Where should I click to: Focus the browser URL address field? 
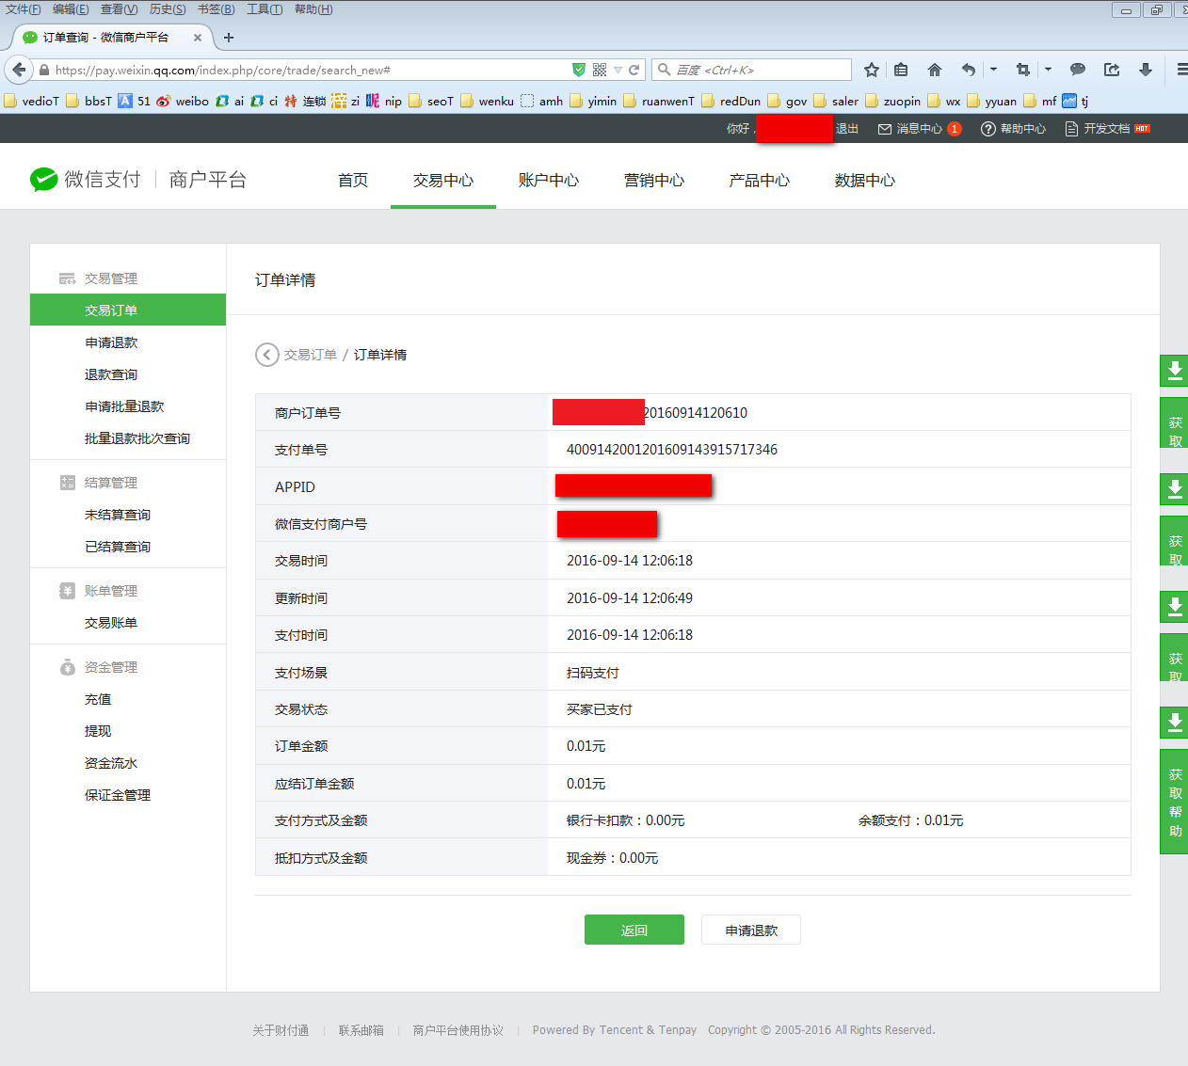click(311, 70)
